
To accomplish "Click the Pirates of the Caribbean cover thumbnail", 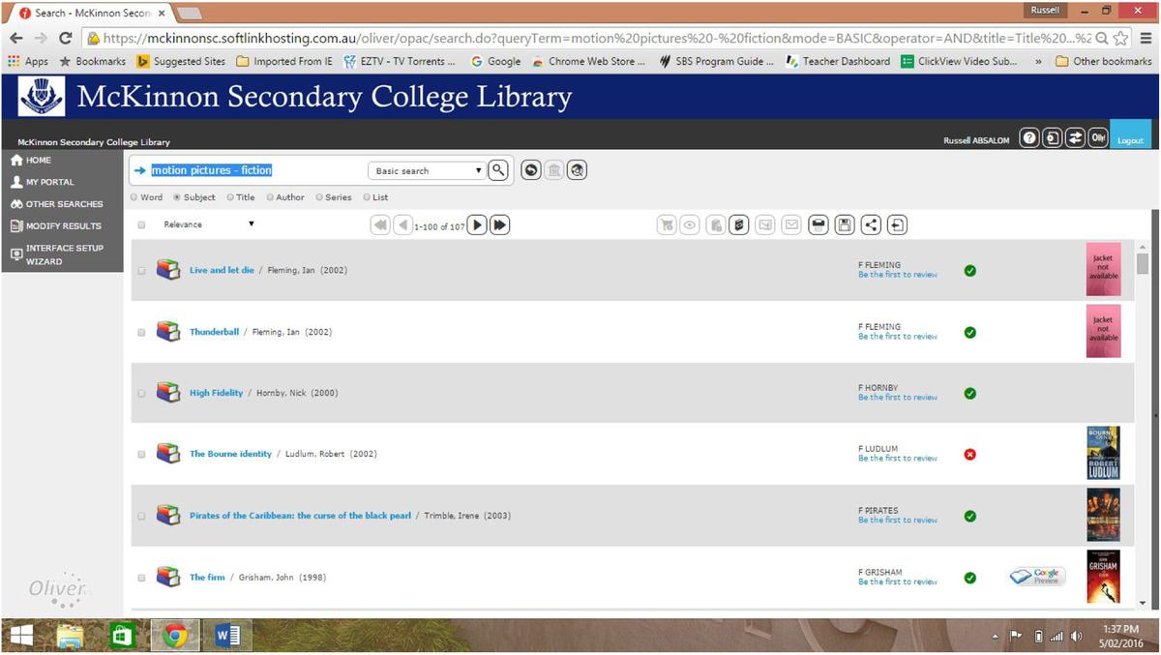I will coord(1103,515).
